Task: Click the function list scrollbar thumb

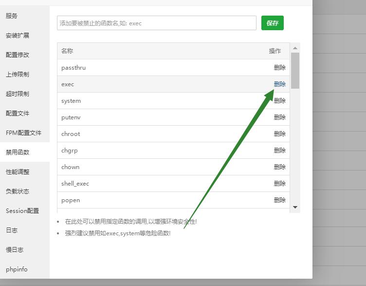Action: 295,71
